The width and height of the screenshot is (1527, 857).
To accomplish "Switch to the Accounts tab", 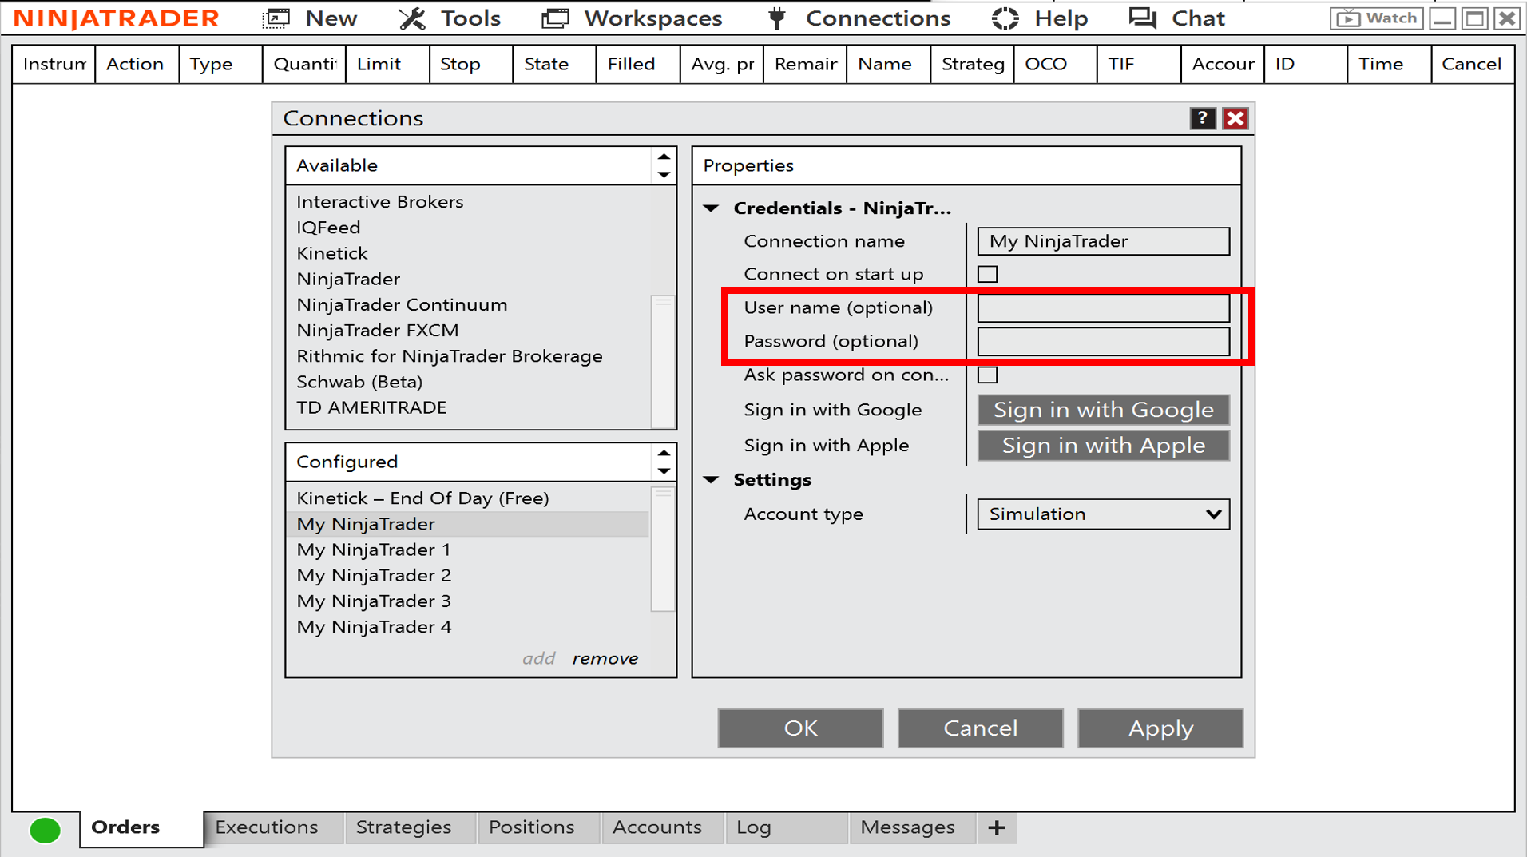I will [x=656, y=828].
